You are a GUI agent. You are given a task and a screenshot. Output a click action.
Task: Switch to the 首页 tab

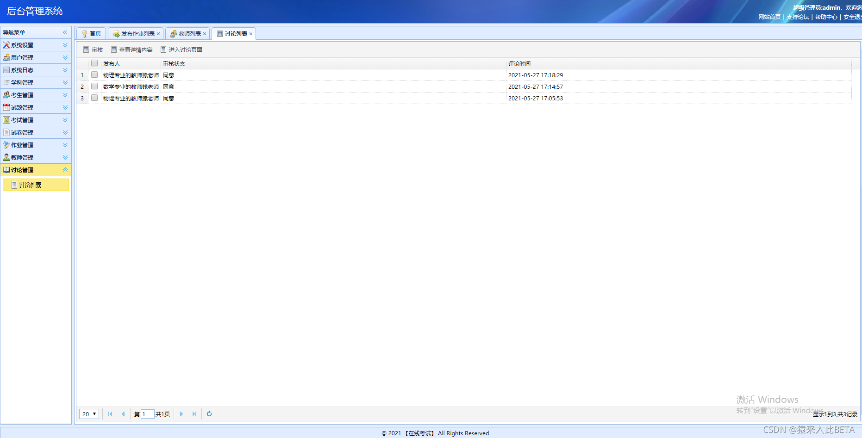(91, 34)
